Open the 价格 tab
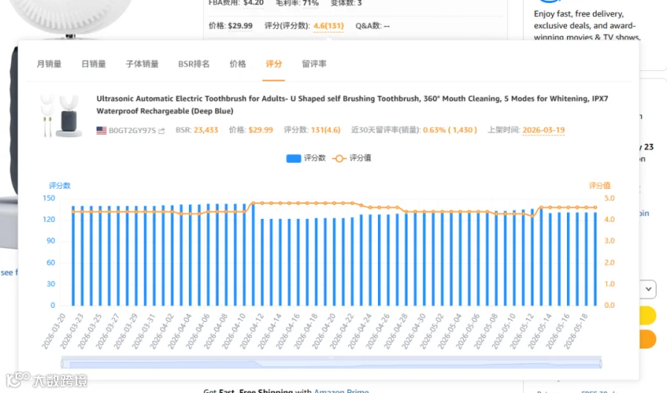This screenshot has height=393, width=667. [x=238, y=64]
